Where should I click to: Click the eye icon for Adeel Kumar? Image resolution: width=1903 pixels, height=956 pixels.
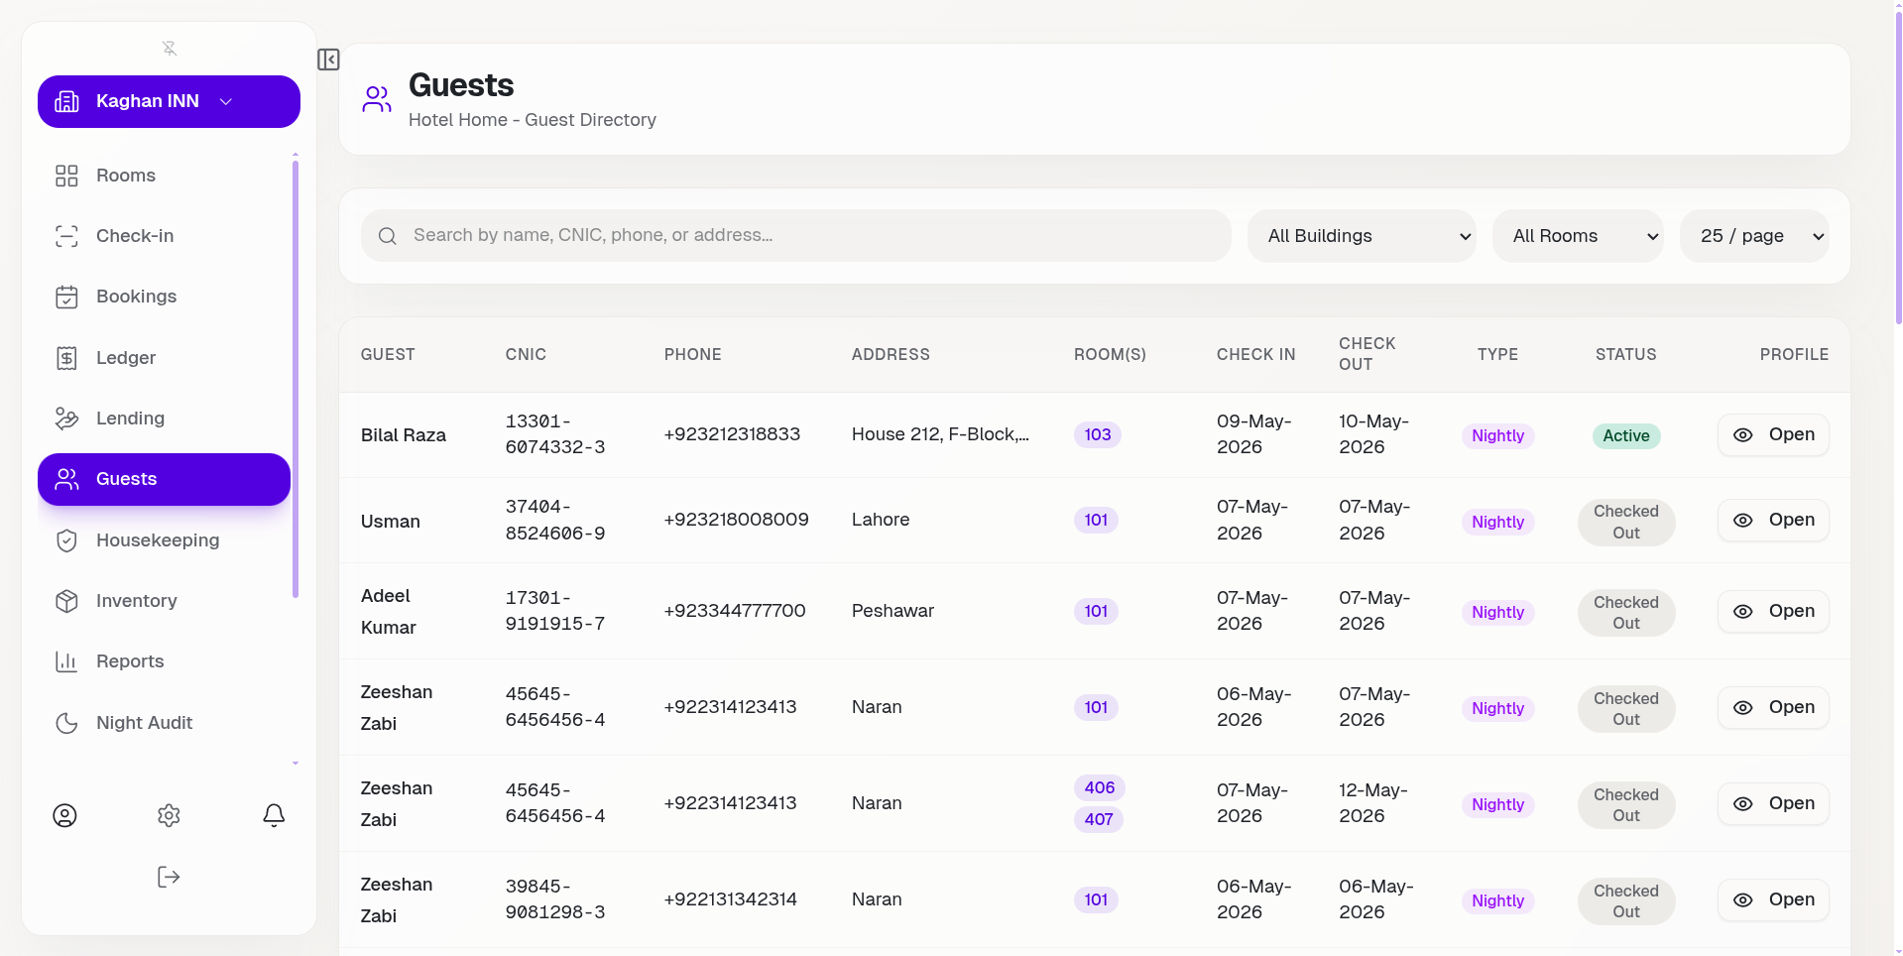(1742, 612)
